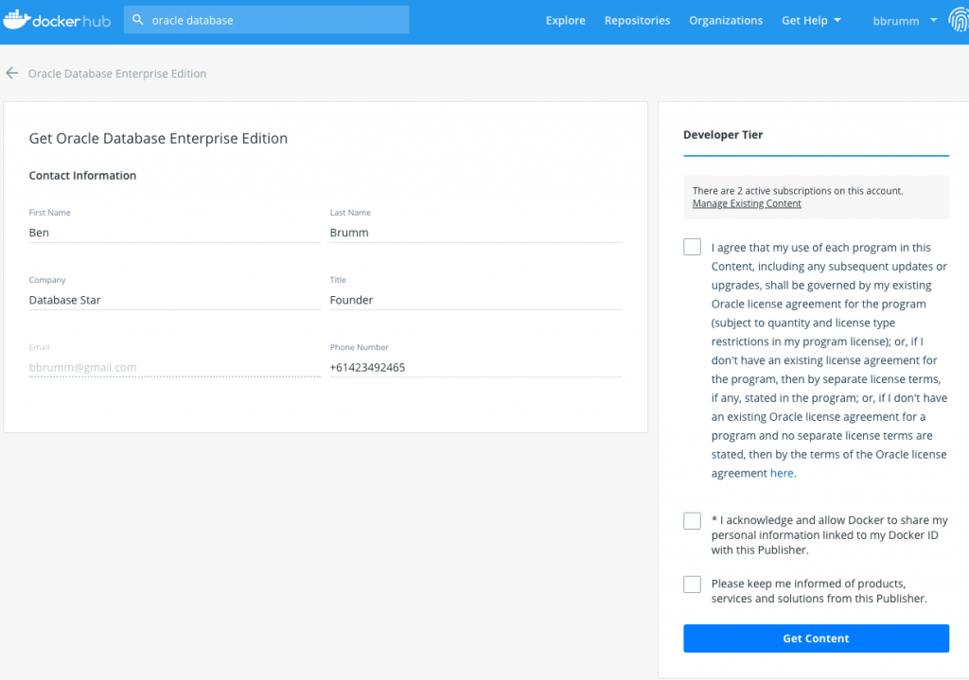Viewport: 969px width, 680px height.
Task: Open the Explore menu item
Action: 565,21
